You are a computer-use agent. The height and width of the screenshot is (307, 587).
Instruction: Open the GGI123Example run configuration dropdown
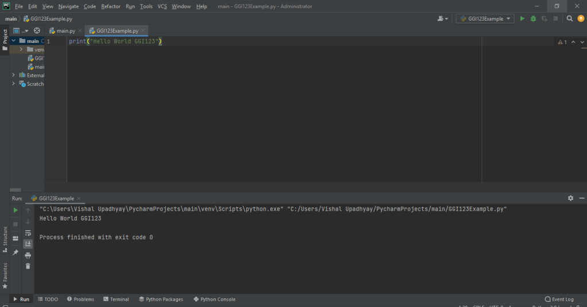point(485,18)
